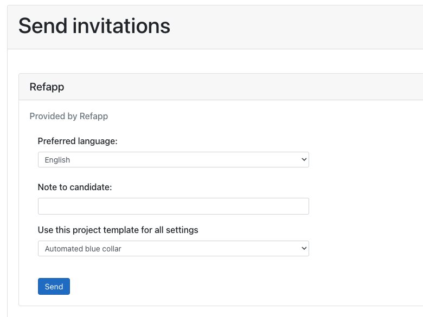Click empty space right of note field
The image size is (423, 317).
point(364,206)
